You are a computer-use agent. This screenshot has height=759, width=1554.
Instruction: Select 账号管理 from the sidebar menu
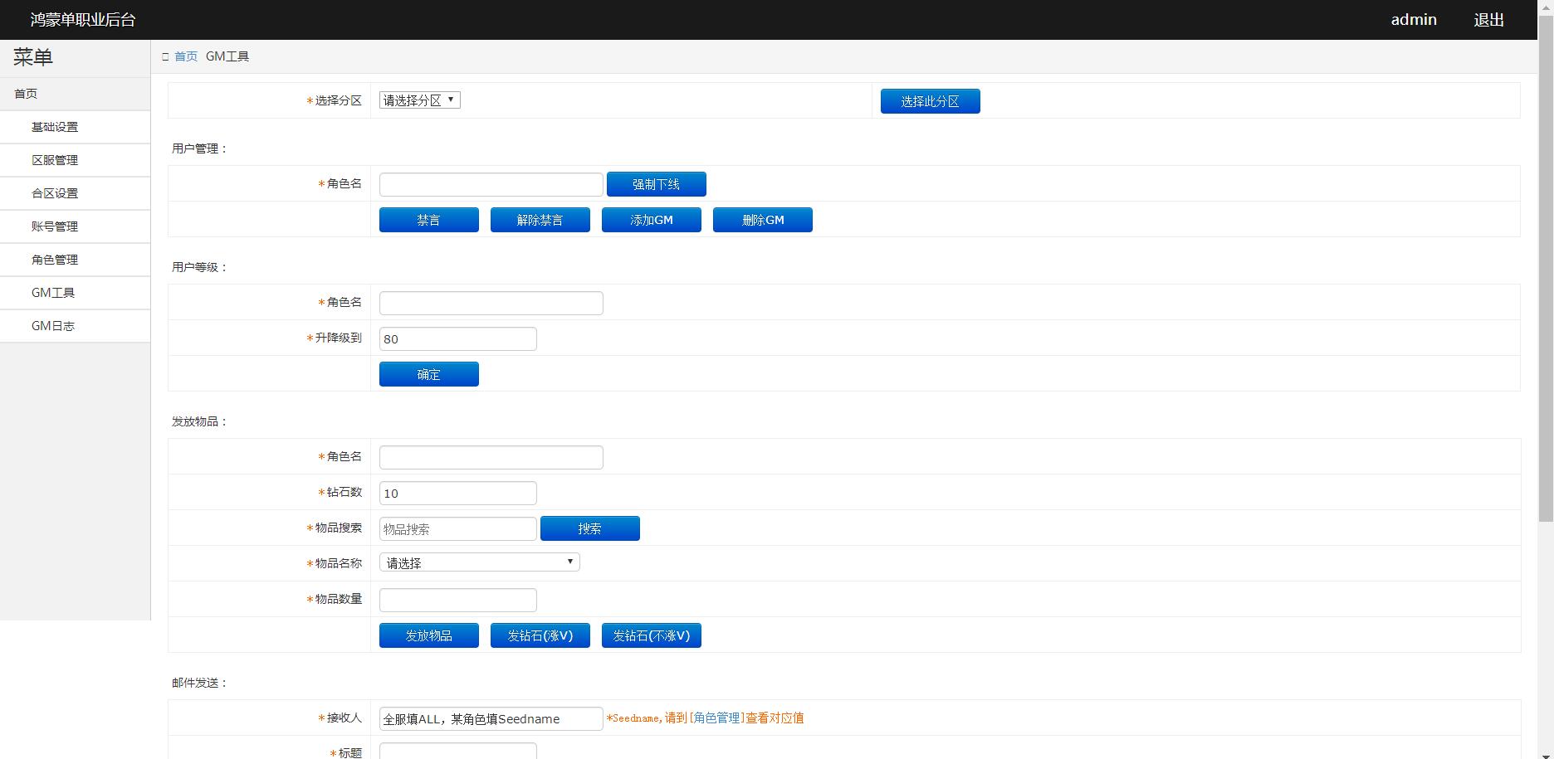pyautogui.click(x=55, y=226)
